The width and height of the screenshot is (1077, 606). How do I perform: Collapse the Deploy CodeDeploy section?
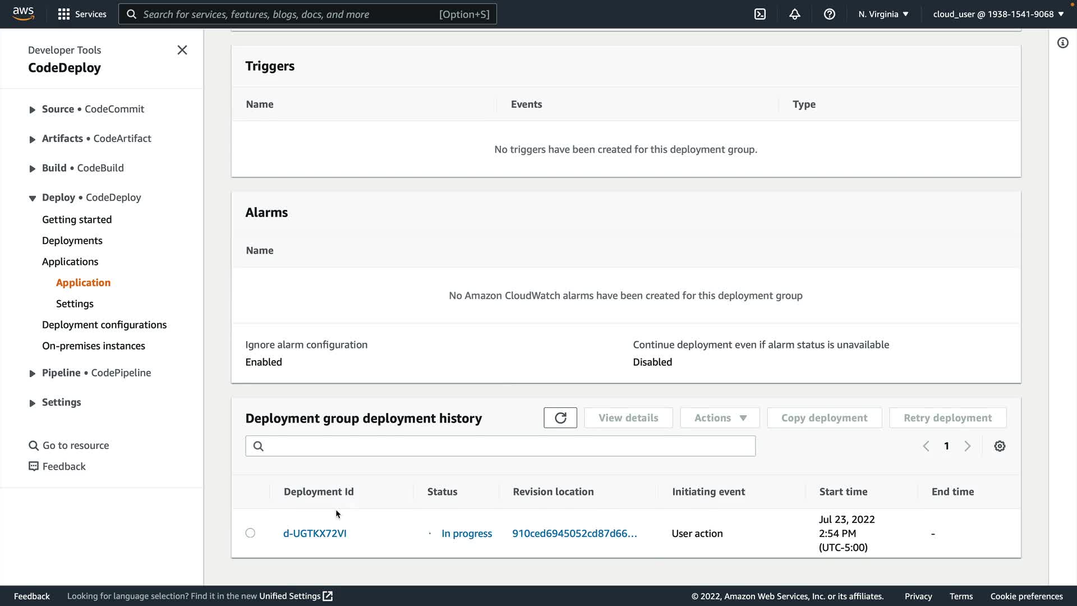click(x=33, y=198)
